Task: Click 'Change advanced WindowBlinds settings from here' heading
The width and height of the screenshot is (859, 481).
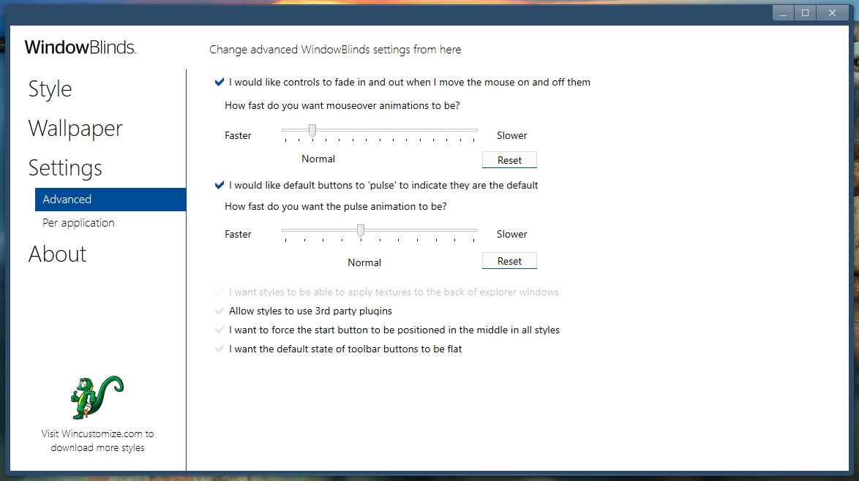Action: coord(335,50)
